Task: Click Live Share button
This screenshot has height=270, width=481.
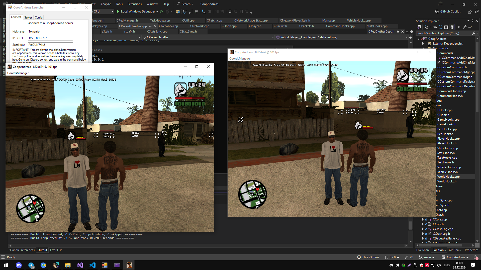Action: [x=423, y=250]
